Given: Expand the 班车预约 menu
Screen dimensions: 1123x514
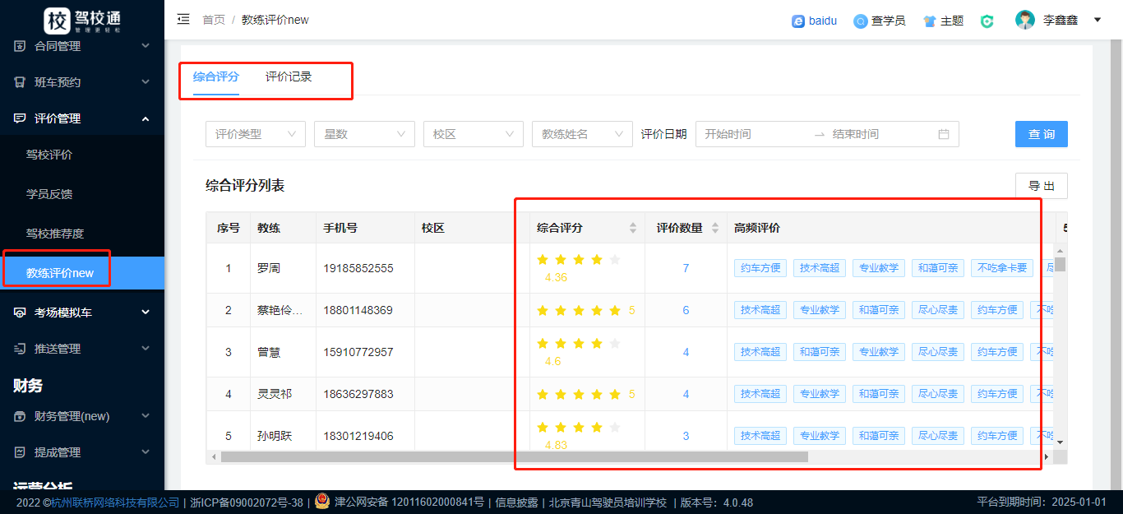Looking at the screenshot, I should pyautogui.click(x=146, y=82).
